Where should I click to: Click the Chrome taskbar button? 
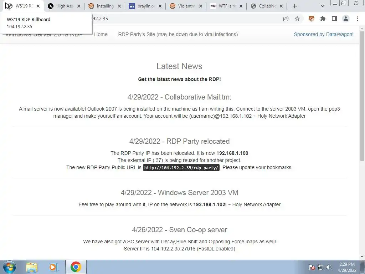pyautogui.click(x=76, y=267)
